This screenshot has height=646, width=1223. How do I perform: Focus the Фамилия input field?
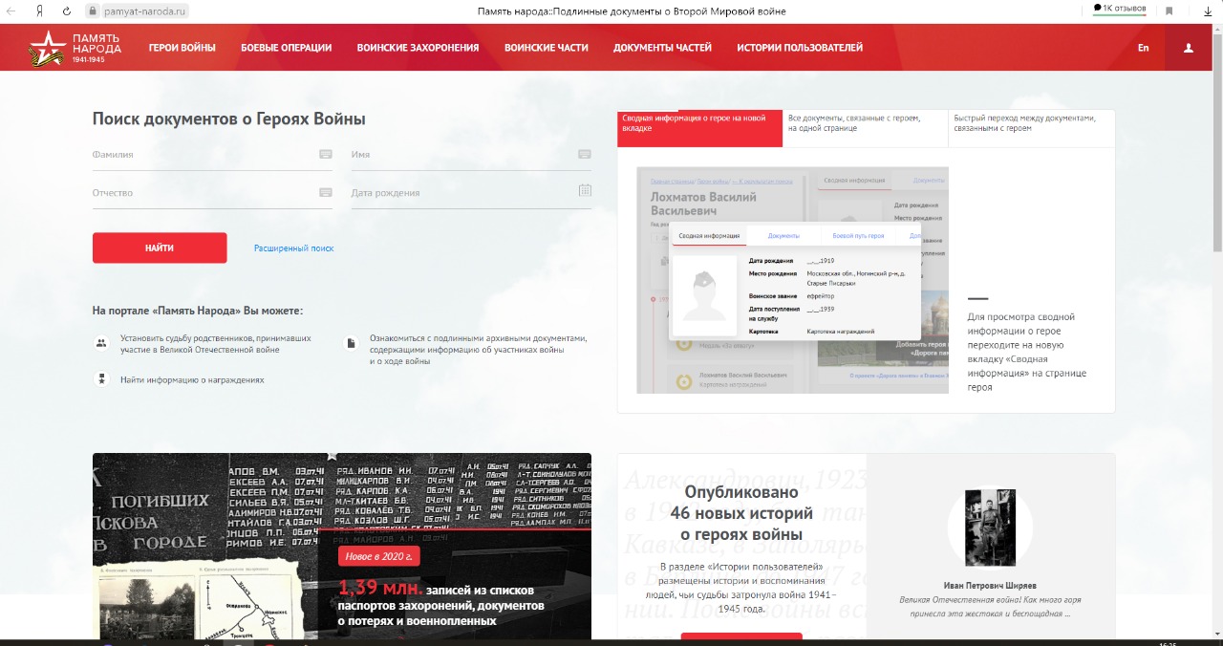tap(212, 154)
